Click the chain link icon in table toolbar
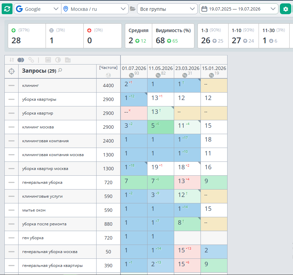Screen dimensions: 293x275 pyautogui.click(x=31, y=60)
